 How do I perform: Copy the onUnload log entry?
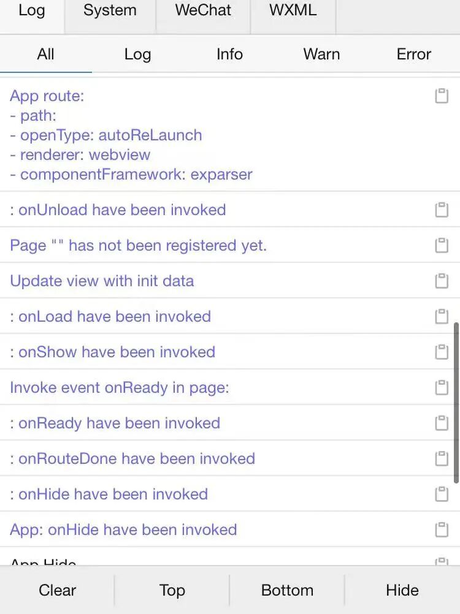click(442, 210)
